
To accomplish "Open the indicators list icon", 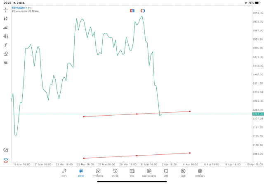I will pyautogui.click(x=5, y=28).
